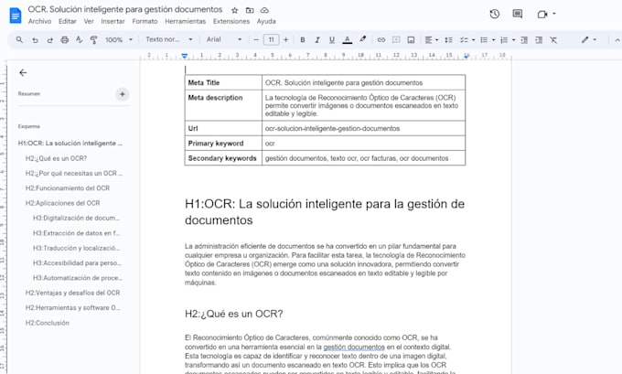The height and width of the screenshot is (374, 622).
Task: Increase the paragraph indent
Action: tap(539, 39)
